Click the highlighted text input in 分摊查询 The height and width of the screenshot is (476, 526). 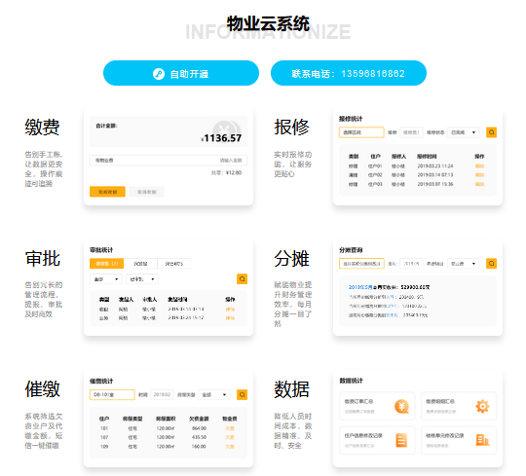point(361,264)
